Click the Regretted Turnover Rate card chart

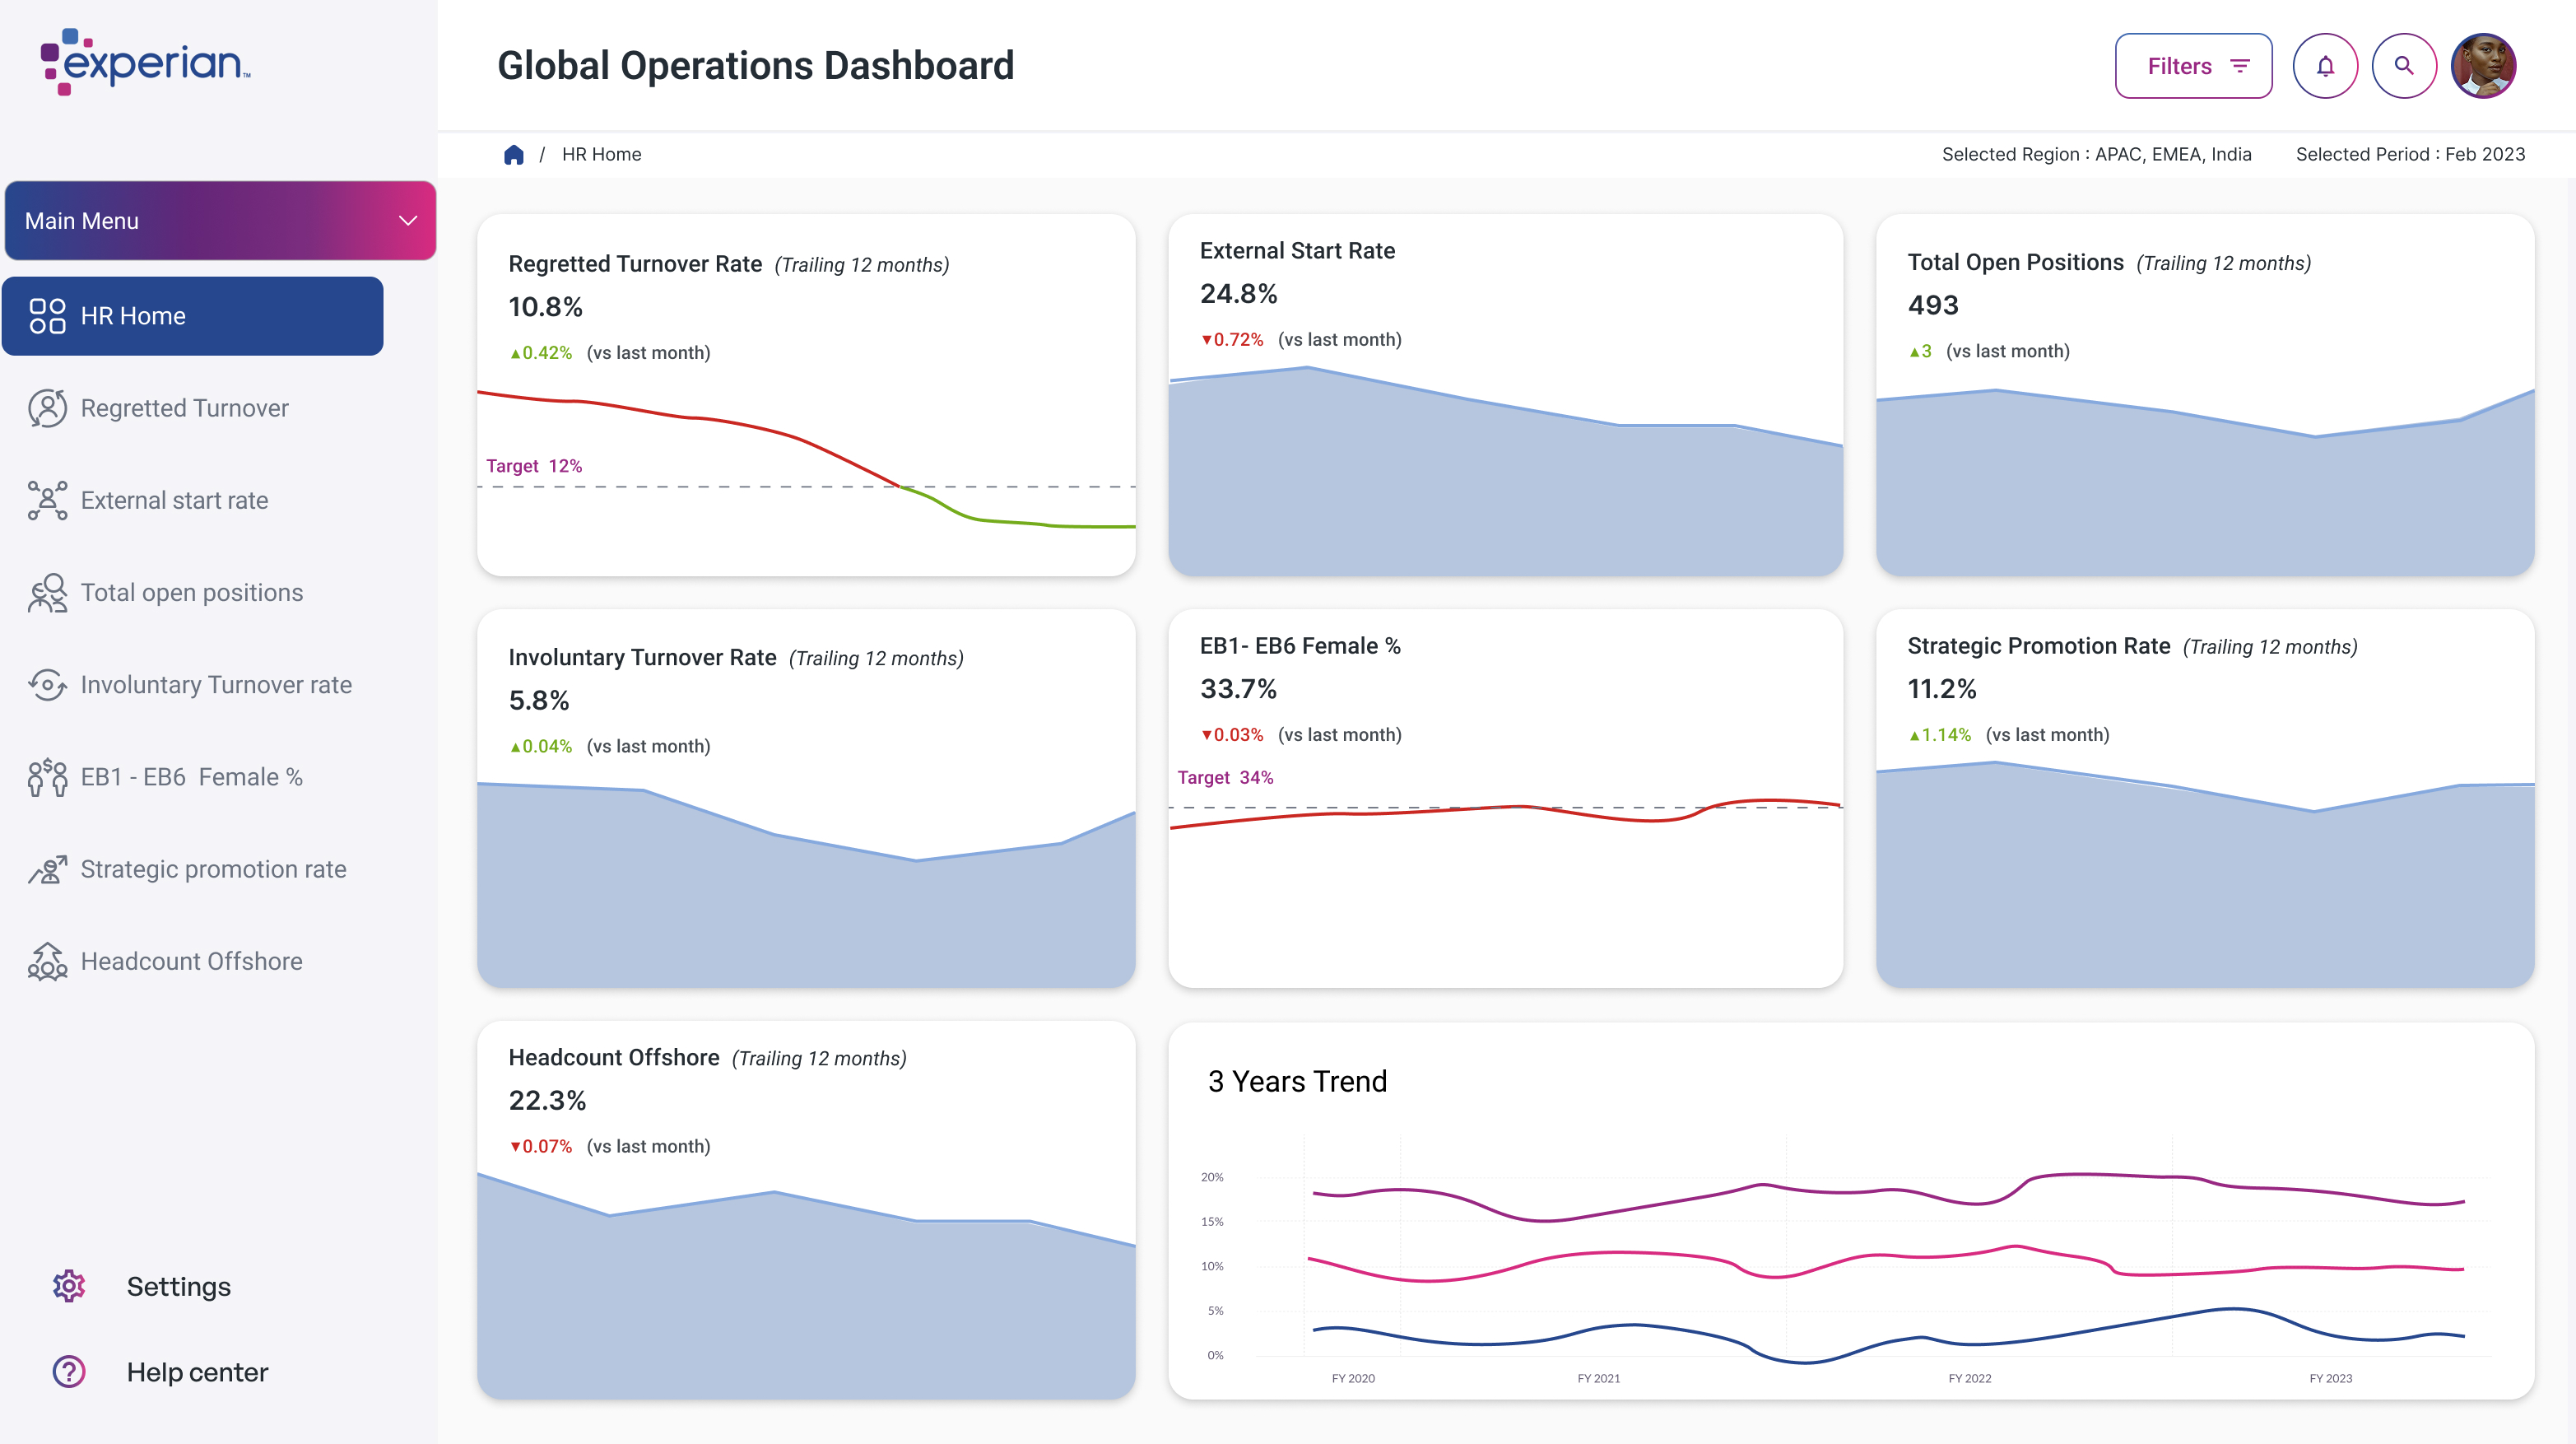coord(806,470)
